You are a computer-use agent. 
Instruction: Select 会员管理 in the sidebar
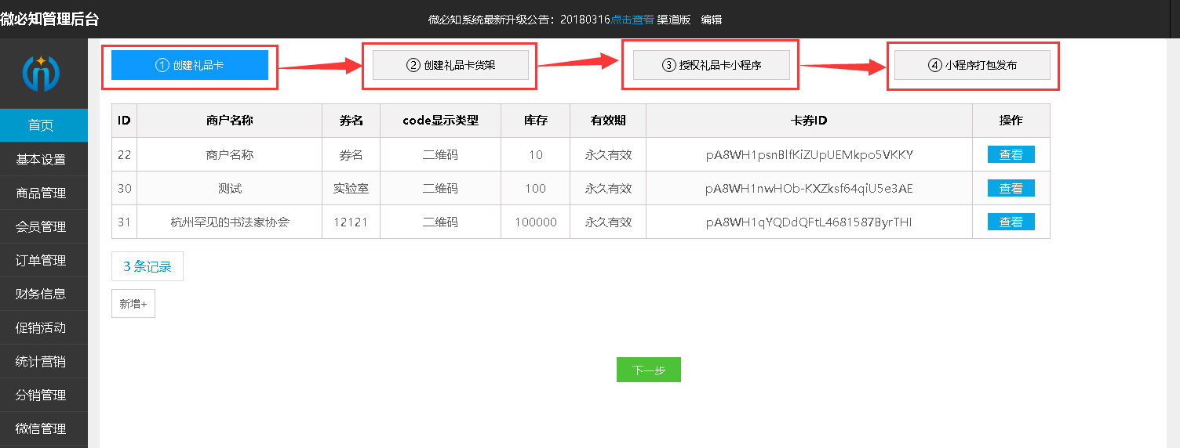click(44, 227)
